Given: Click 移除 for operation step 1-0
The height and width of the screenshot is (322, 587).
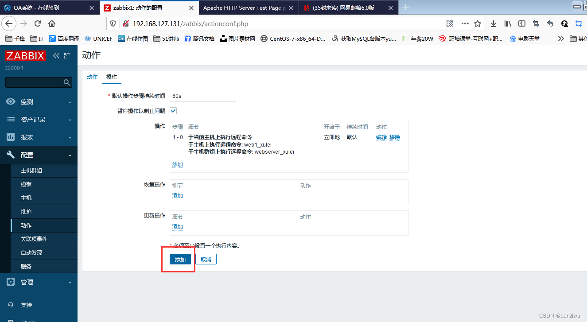Looking at the screenshot, I should pos(395,137).
